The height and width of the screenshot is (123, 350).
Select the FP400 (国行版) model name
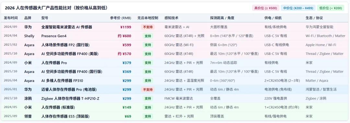(x=72, y=72)
